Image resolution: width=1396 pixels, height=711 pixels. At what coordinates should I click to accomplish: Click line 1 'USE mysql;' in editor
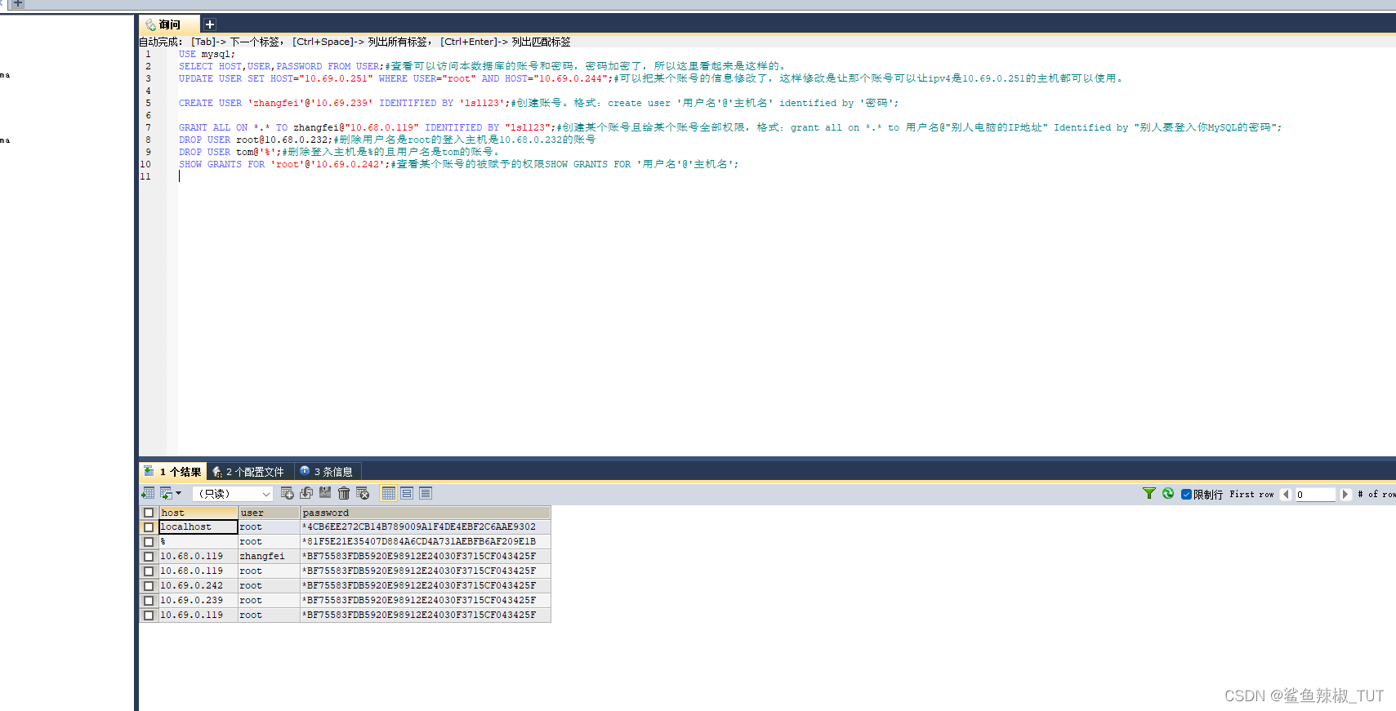(207, 54)
